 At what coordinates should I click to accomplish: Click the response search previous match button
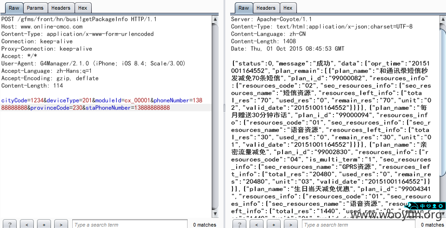click(x=257, y=224)
